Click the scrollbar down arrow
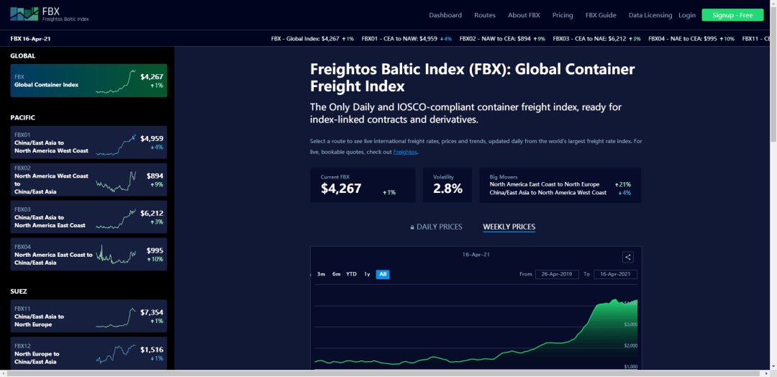The width and height of the screenshot is (777, 377). tap(773, 365)
